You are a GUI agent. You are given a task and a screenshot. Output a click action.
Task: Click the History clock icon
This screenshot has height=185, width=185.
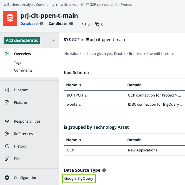click(7, 146)
